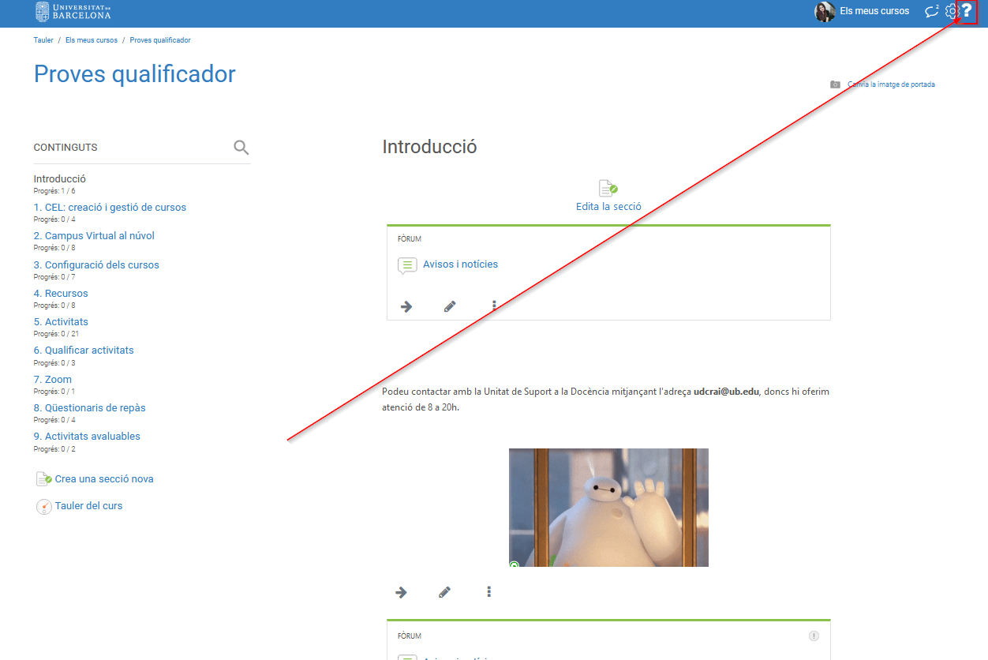Open the messages speech bubble icon
The height and width of the screenshot is (660, 988).
(932, 11)
